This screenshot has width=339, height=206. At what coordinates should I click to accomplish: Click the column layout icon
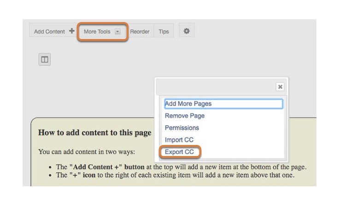click(x=45, y=59)
